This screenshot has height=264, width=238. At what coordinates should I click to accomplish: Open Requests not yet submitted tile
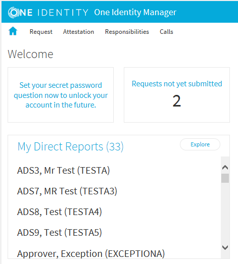(x=177, y=95)
